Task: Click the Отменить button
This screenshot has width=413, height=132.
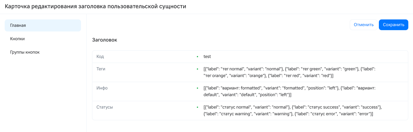Action: tap(363, 25)
